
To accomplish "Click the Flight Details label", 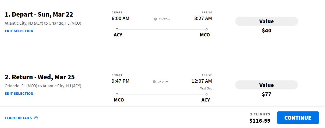I will tap(18, 118).
